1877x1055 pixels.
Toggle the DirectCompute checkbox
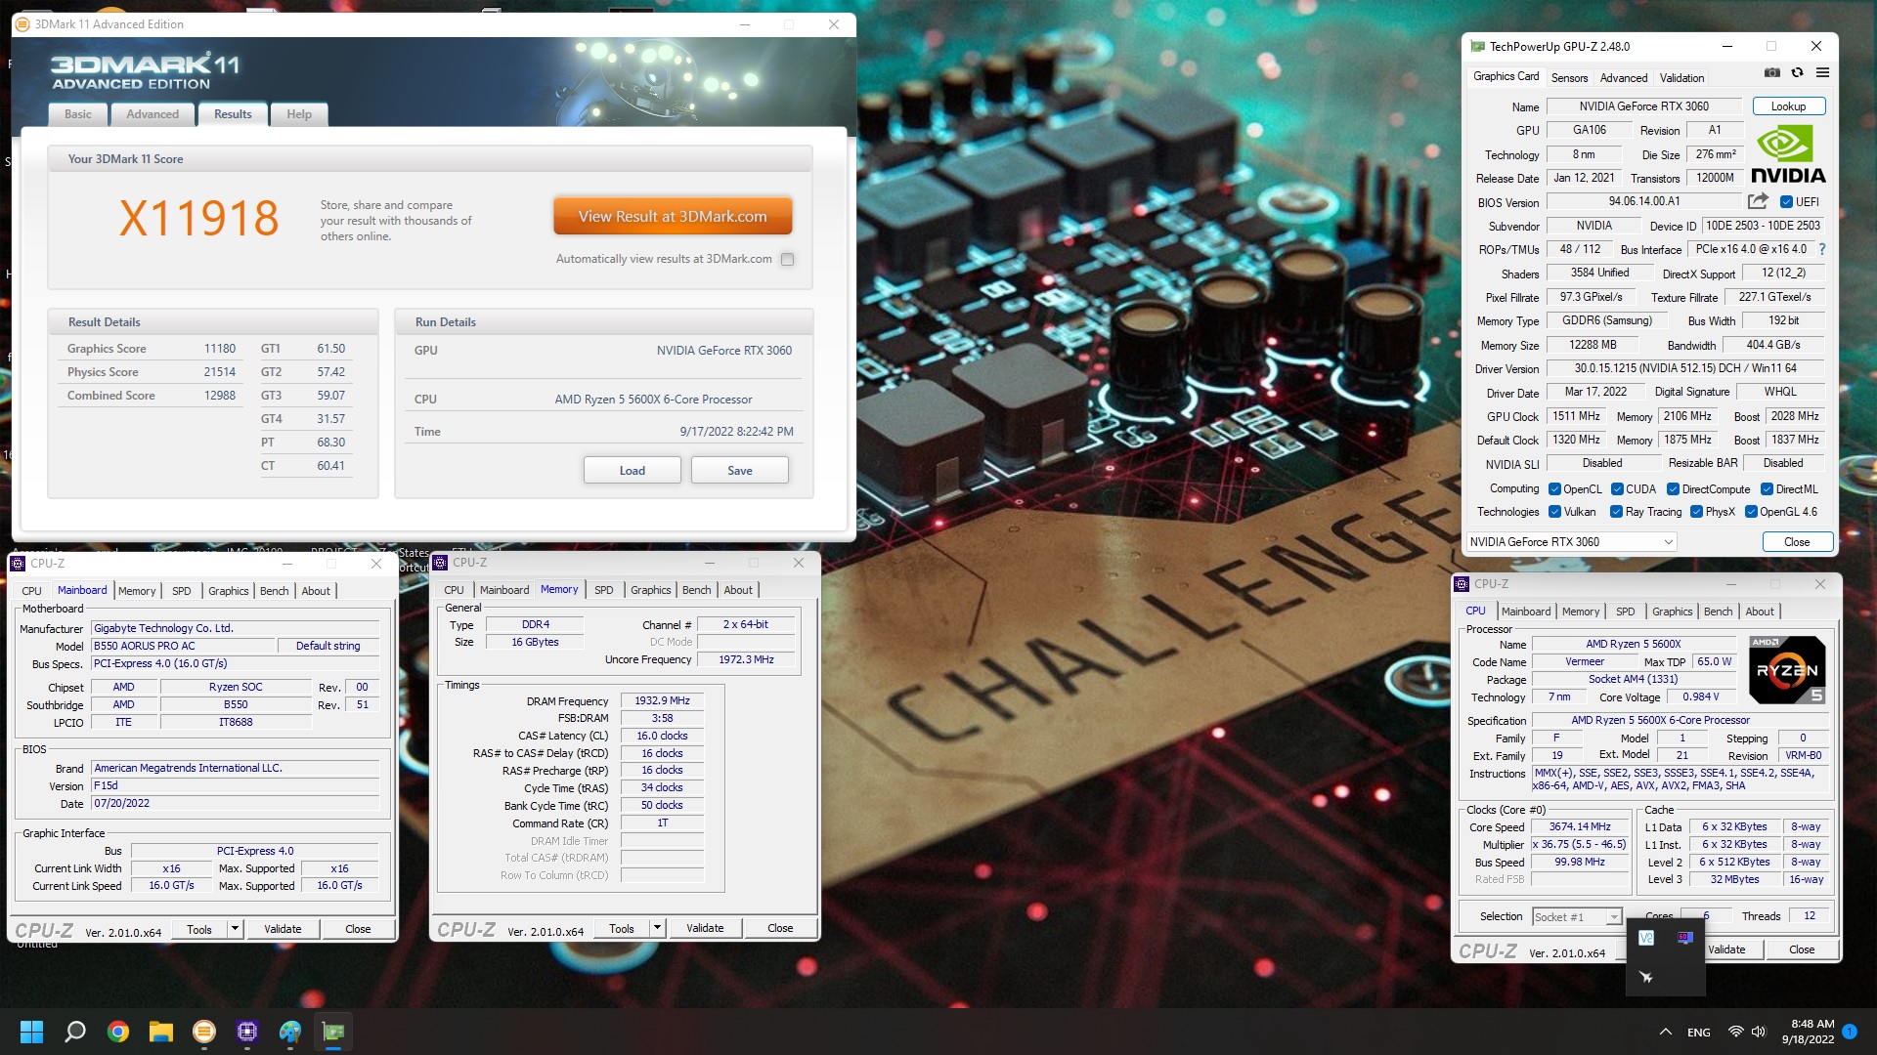[x=1673, y=489]
